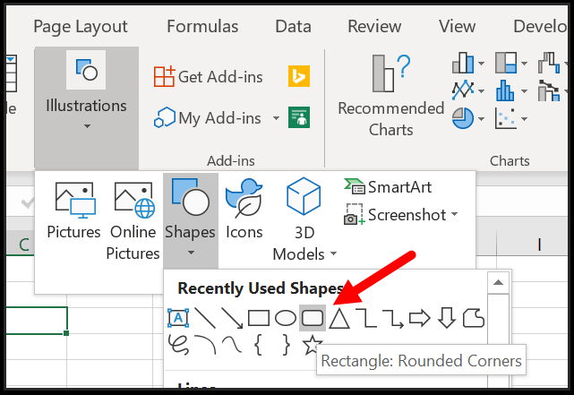Image resolution: width=574 pixels, height=395 pixels.
Task: Open the Screenshot dropdown
Action: click(401, 215)
